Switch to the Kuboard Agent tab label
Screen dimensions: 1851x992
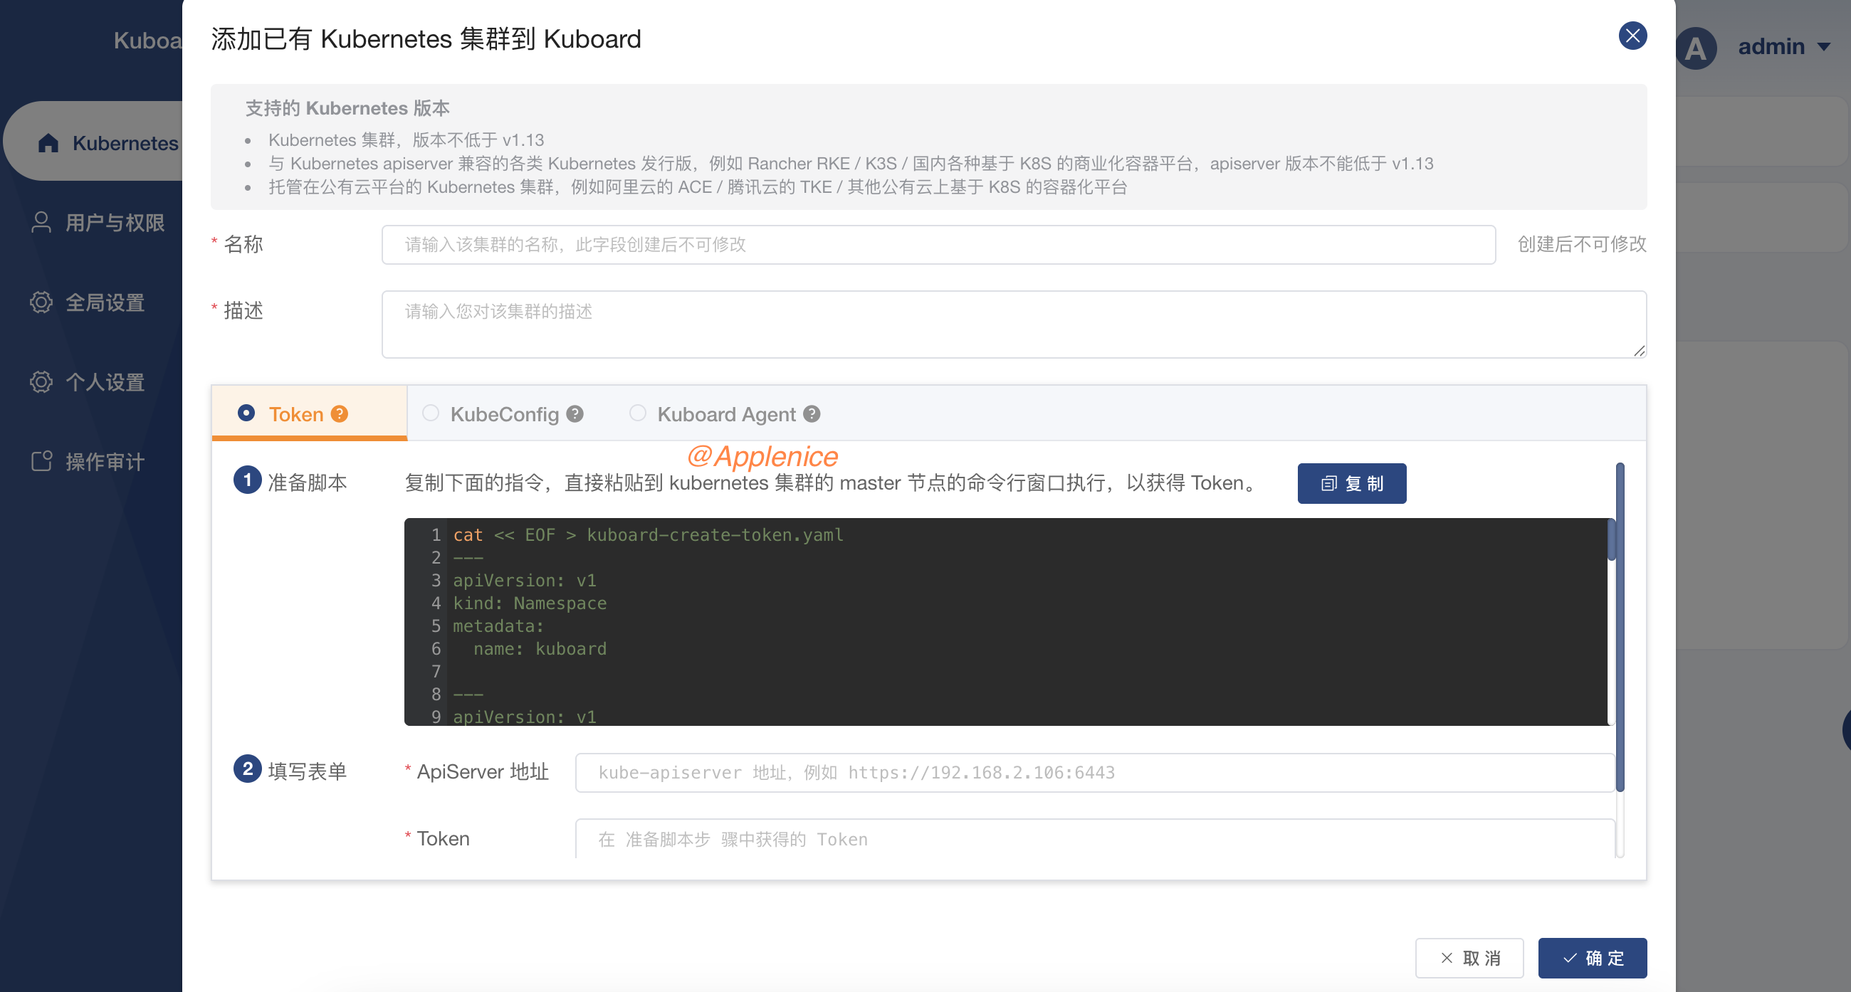(x=726, y=414)
